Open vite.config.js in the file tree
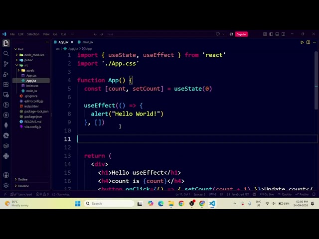This screenshot has width=319, height=239. click(32, 127)
